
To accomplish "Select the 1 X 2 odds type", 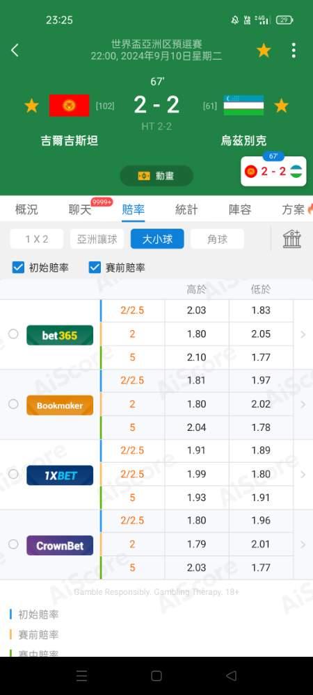I will pos(37,239).
